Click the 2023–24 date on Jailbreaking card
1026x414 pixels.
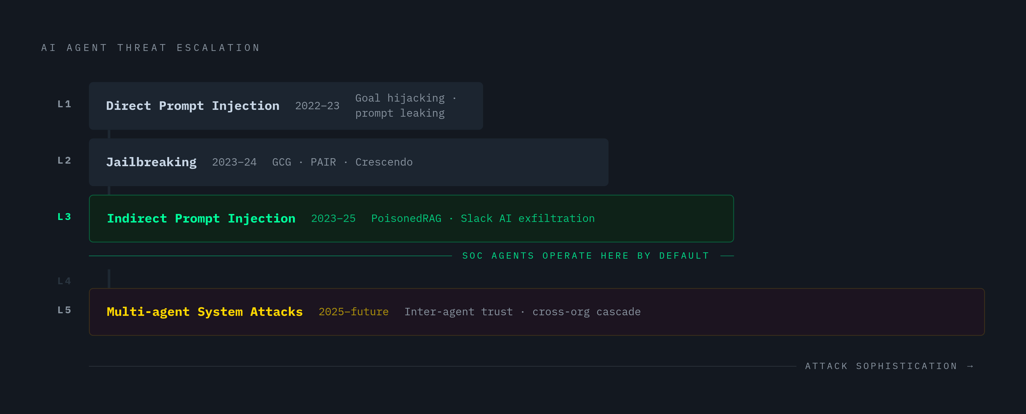234,162
